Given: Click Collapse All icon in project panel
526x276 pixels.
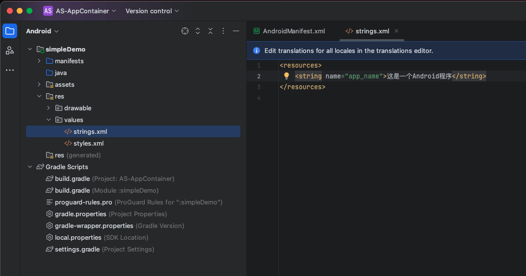Looking at the screenshot, I should point(210,31).
